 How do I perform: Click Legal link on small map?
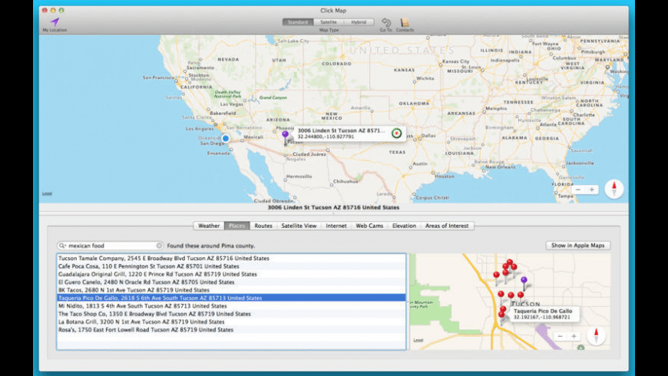tap(418, 340)
